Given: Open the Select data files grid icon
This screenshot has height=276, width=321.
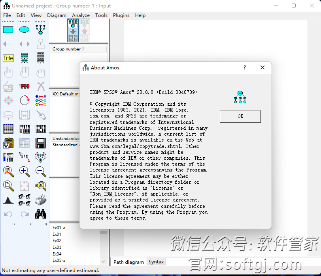Looking at the screenshot, I should 8,129.
